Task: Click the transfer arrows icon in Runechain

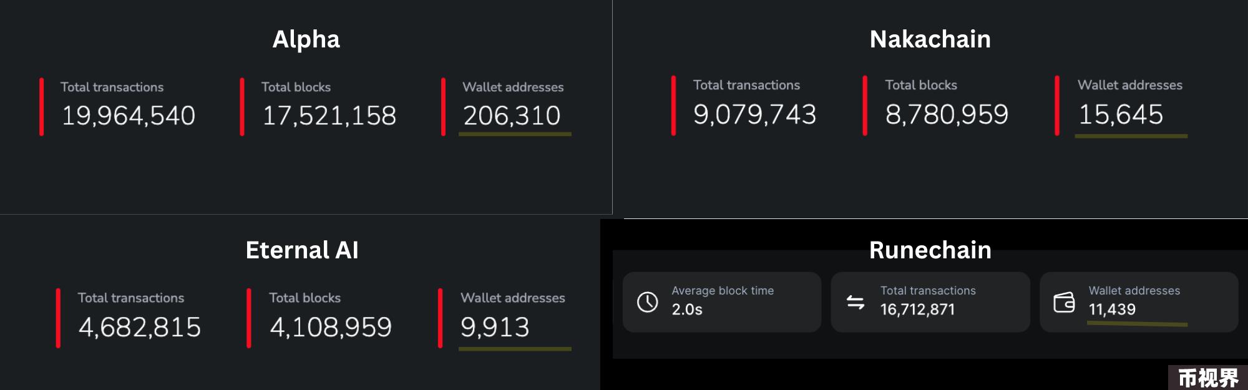Action: (x=855, y=303)
